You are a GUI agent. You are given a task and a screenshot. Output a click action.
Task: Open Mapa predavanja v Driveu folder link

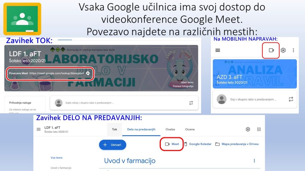tap(237, 144)
